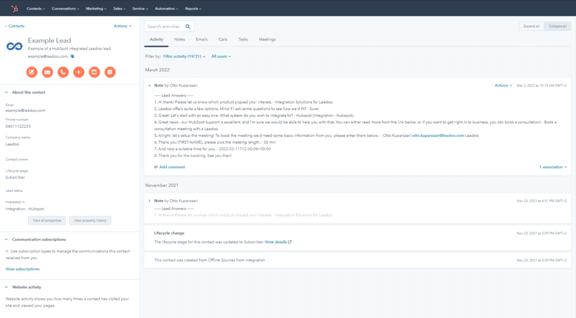
Task: Expand the November 2021 note chevron
Action: point(149,201)
